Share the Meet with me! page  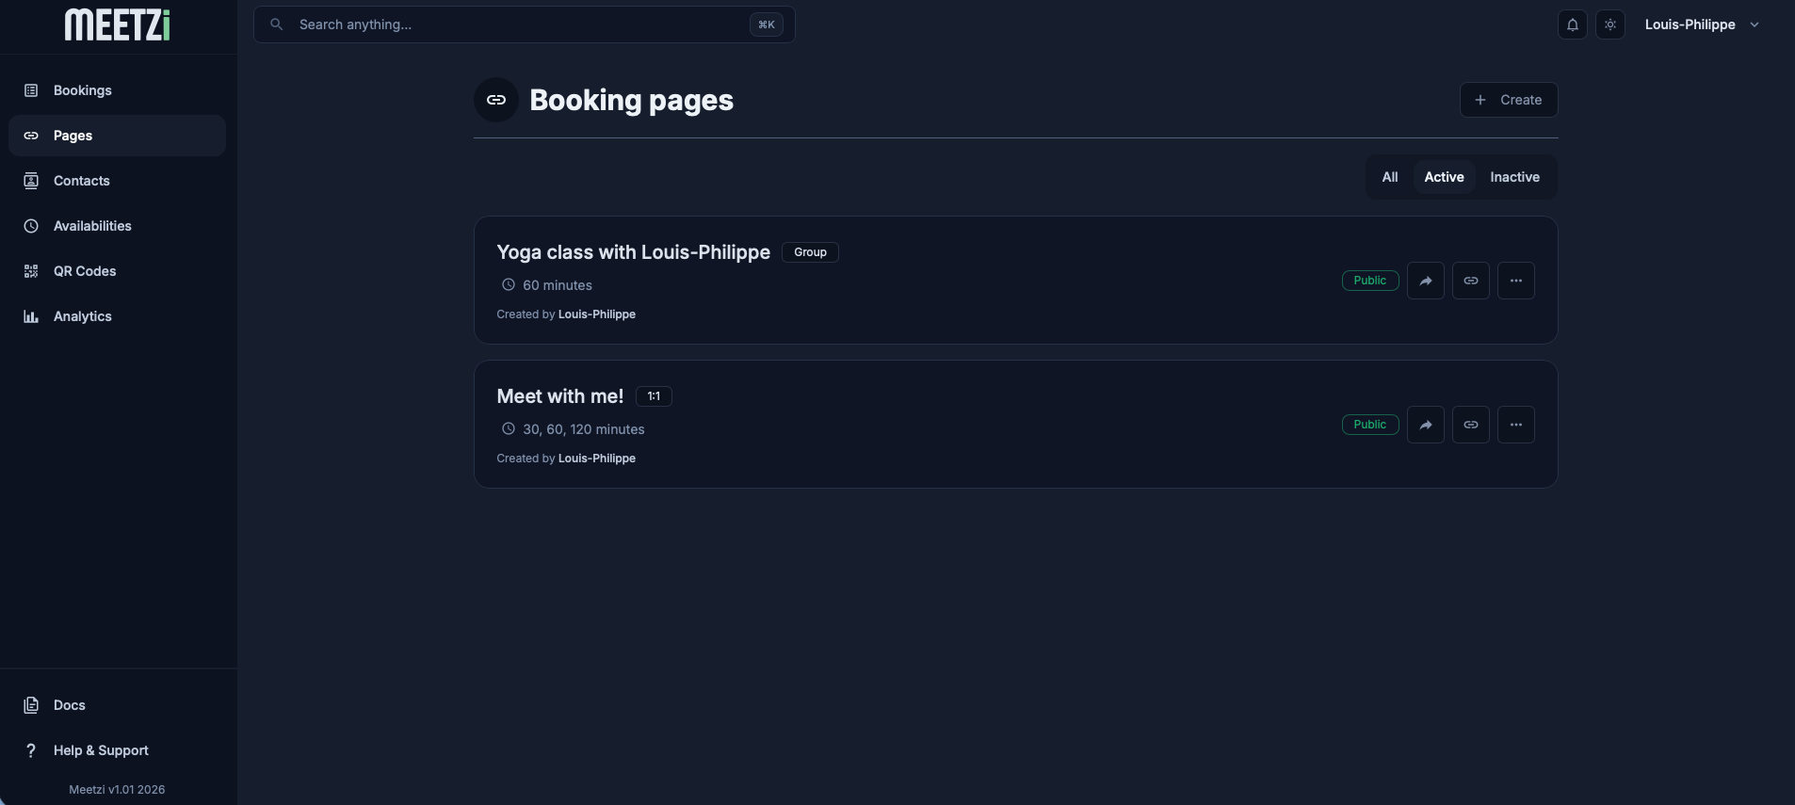tap(1426, 425)
